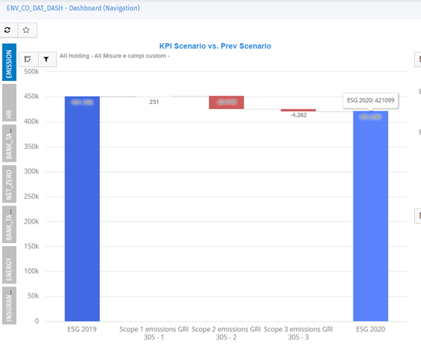
Task: Click the partially visible button at right edge top
Action: pyautogui.click(x=418, y=59)
